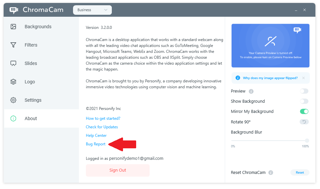The height and width of the screenshot is (189, 320).
Task: Click the Background Blur slider track
Action: pyautogui.click(x=270, y=140)
